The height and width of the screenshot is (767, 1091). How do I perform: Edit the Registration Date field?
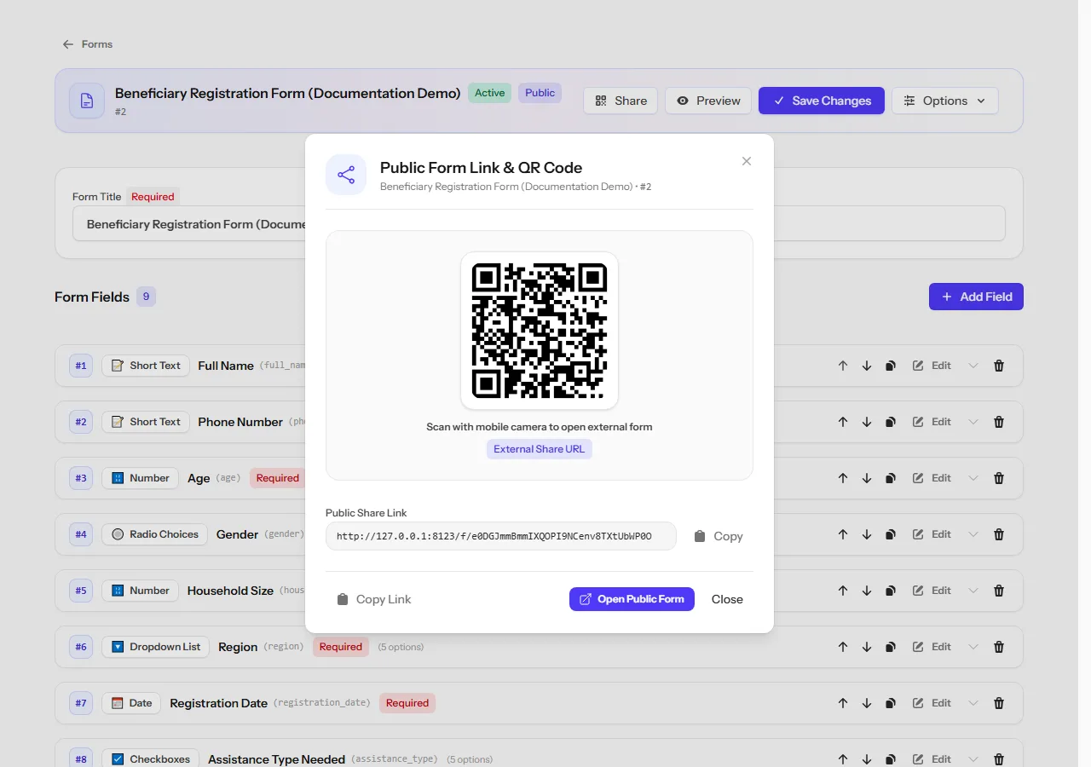tap(932, 703)
